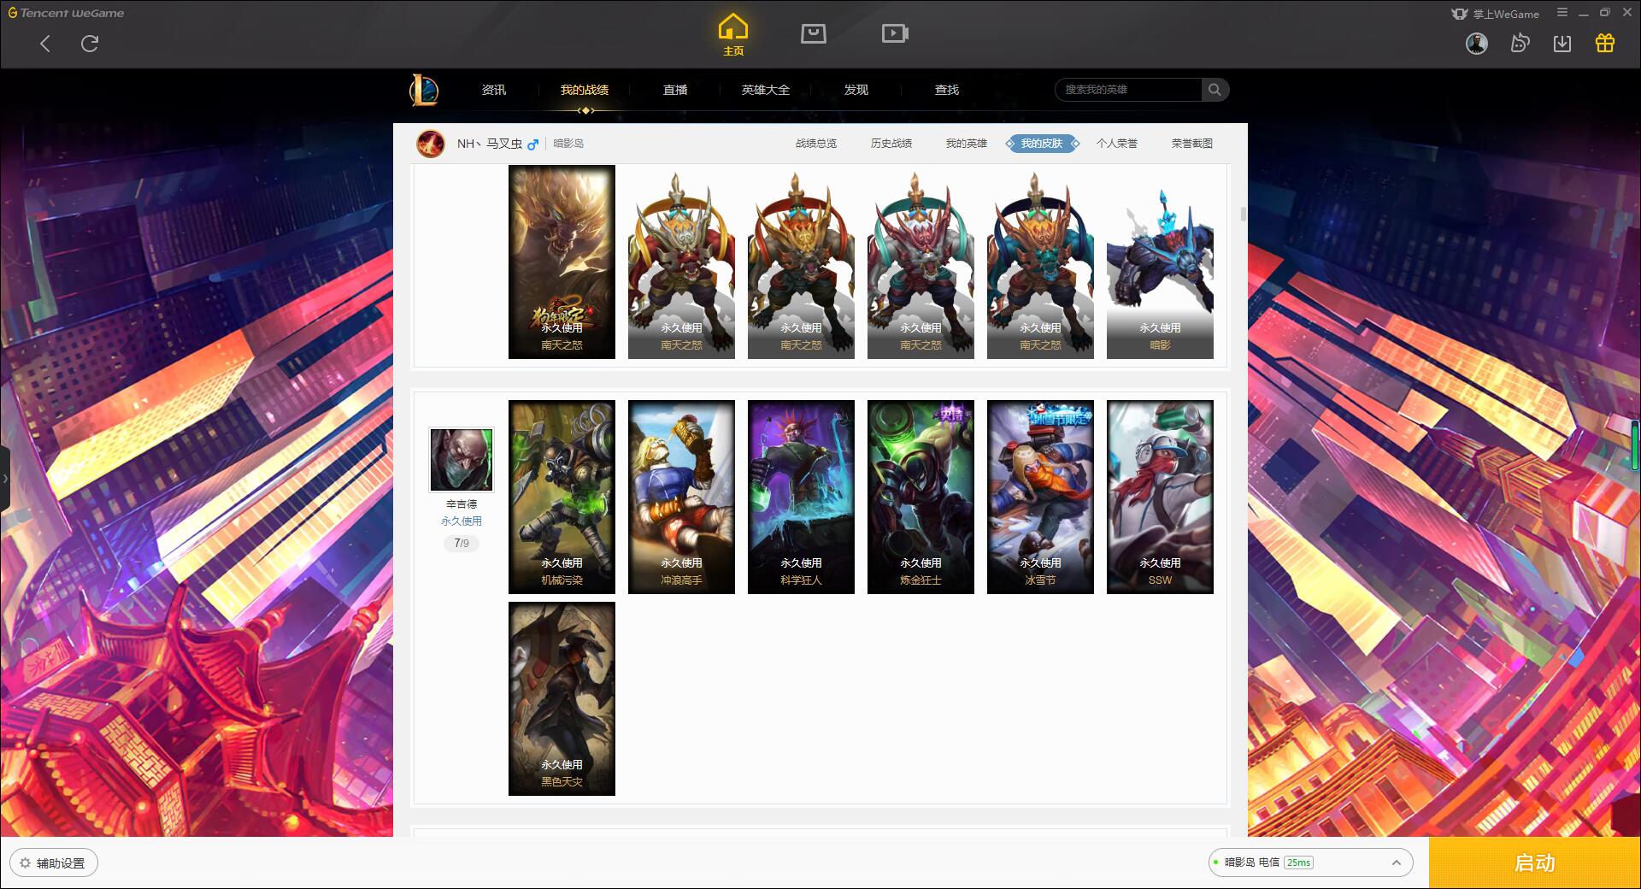Switch to 荣誉截图 sub-tab
1641x889 pixels.
pyautogui.click(x=1192, y=144)
